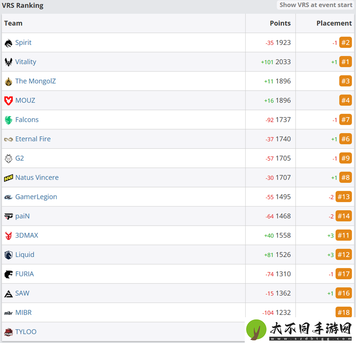Click Spirit's 1923 points value

coord(283,42)
